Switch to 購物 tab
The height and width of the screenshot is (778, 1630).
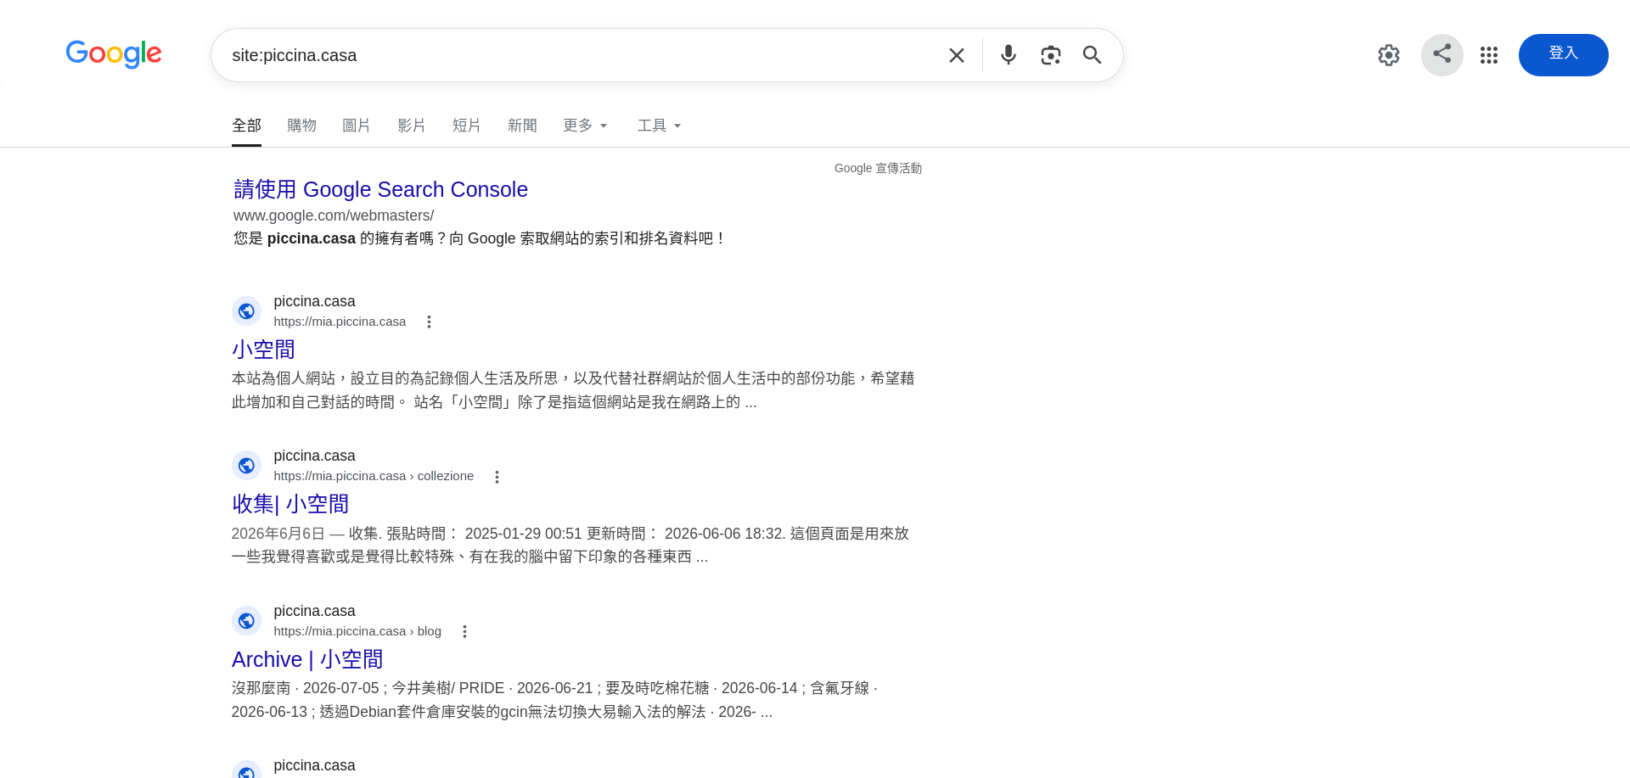tap(301, 126)
